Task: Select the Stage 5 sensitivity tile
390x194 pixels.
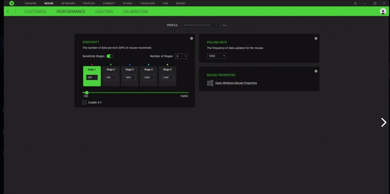Action: tap(167, 76)
